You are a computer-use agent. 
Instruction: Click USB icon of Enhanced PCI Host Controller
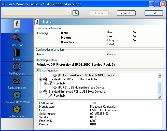click(x=45, y=92)
